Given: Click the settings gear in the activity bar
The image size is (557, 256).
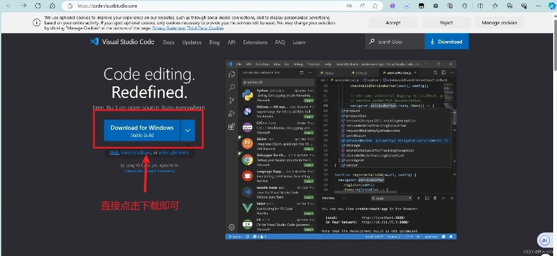Looking at the screenshot, I should (231, 227).
